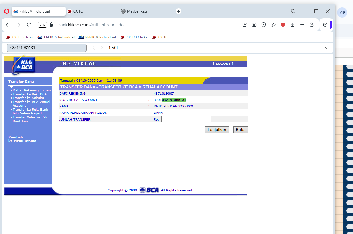The height and width of the screenshot is (234, 353).
Task: Go back with the browser back arrow
Action: 7,25
